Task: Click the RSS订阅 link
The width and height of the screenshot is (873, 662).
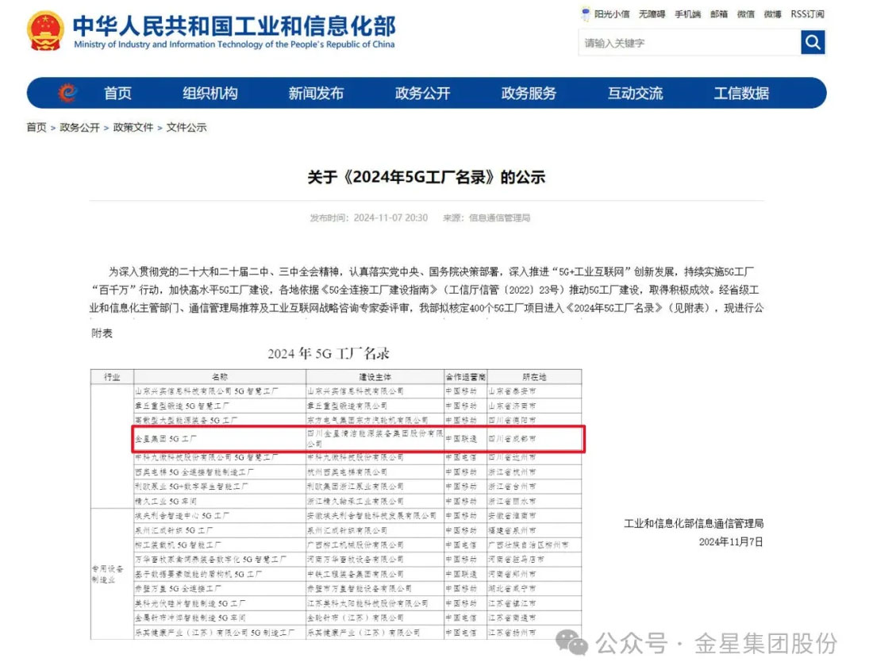Action: tap(807, 14)
